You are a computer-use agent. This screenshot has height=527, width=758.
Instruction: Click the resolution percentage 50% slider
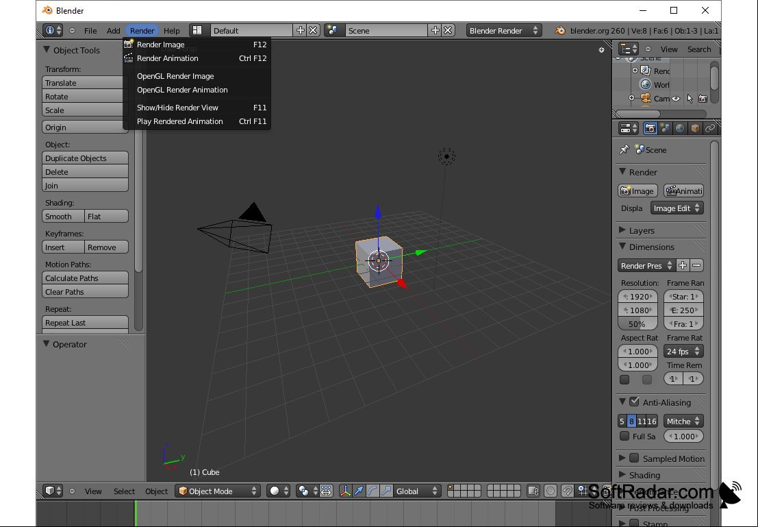[x=637, y=323]
